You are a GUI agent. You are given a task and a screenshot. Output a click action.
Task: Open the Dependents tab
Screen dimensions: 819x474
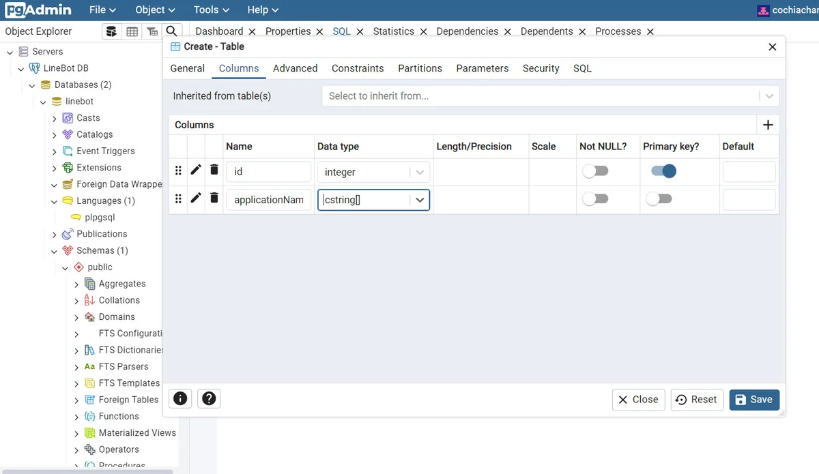click(547, 31)
